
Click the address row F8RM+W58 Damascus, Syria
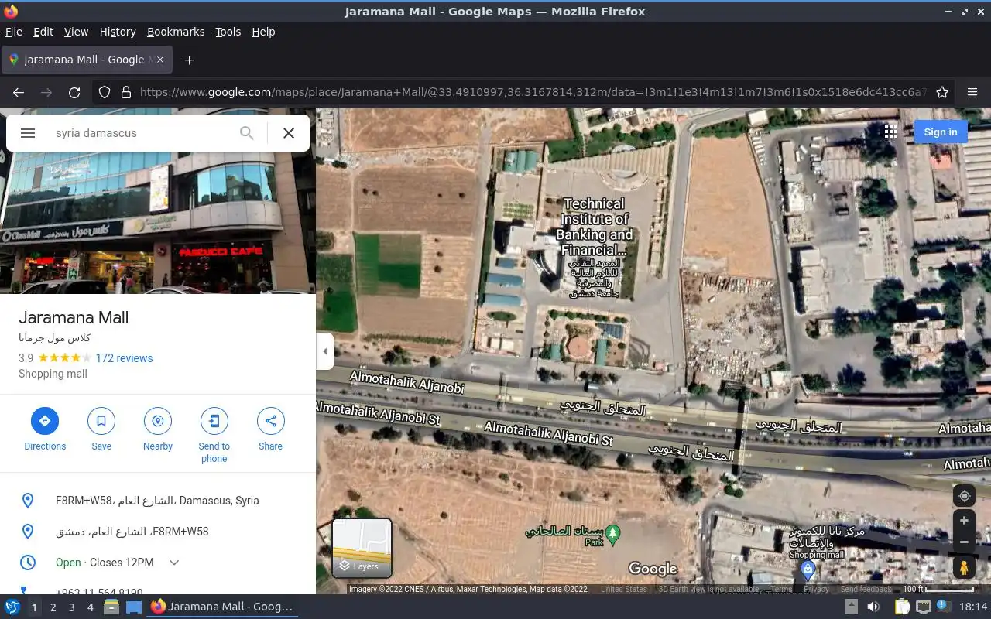coord(158,501)
